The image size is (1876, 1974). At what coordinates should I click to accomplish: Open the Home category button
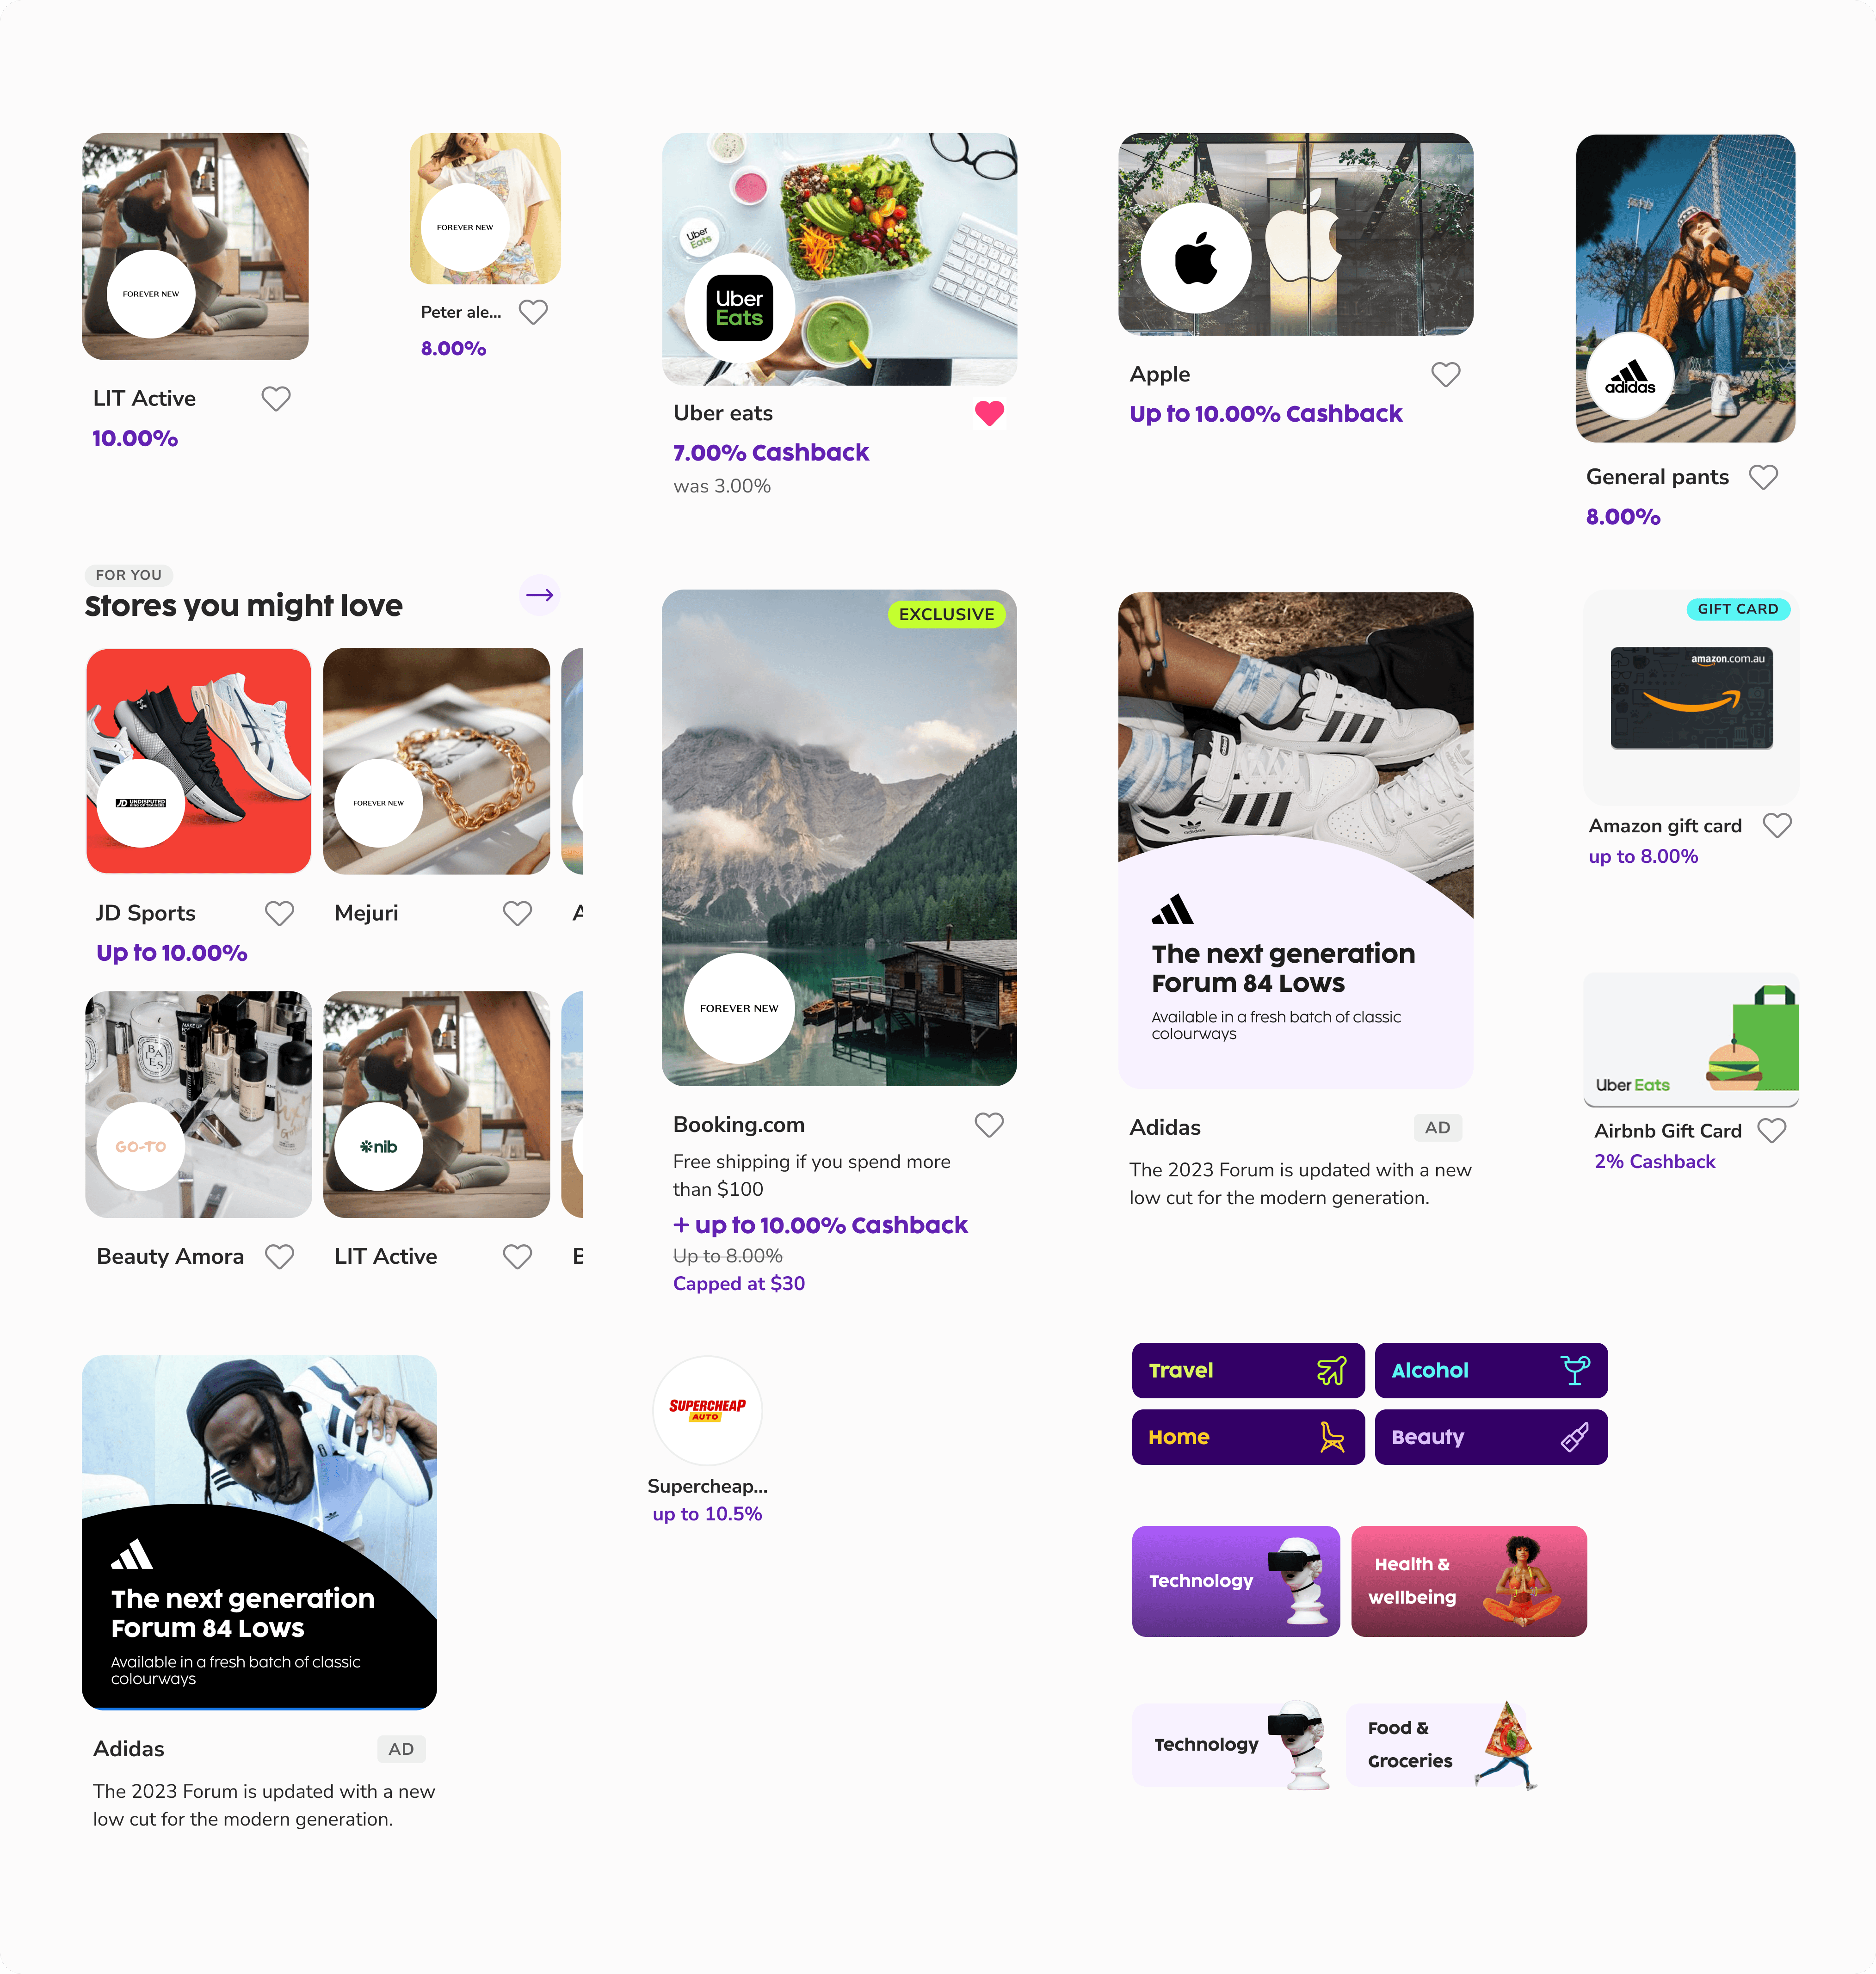pyautogui.click(x=1248, y=1437)
